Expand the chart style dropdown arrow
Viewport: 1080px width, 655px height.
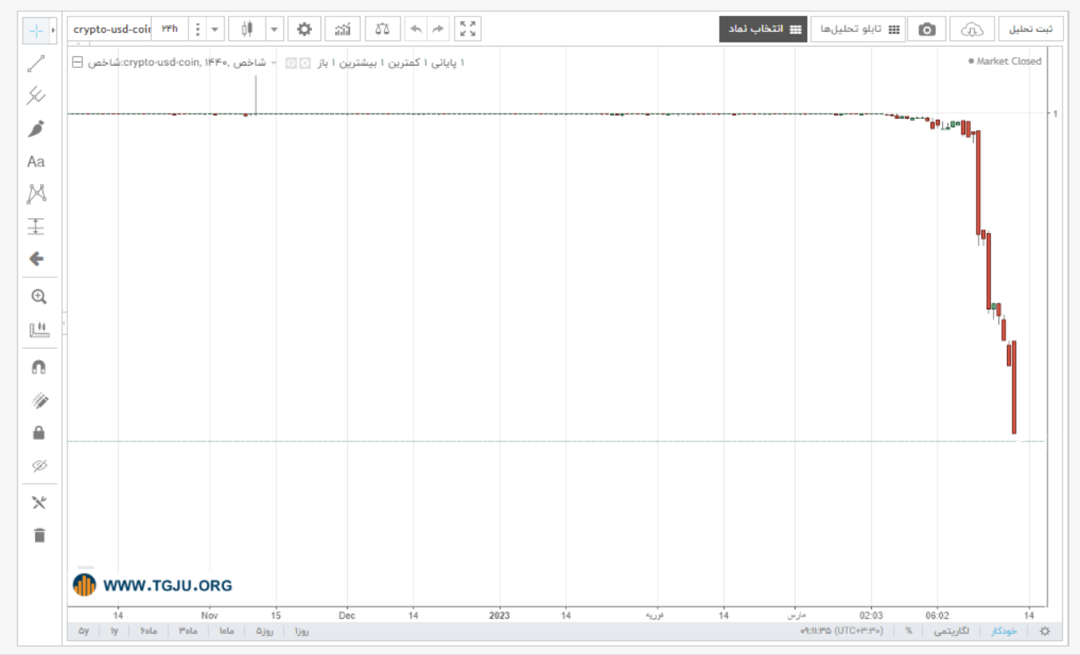[274, 29]
